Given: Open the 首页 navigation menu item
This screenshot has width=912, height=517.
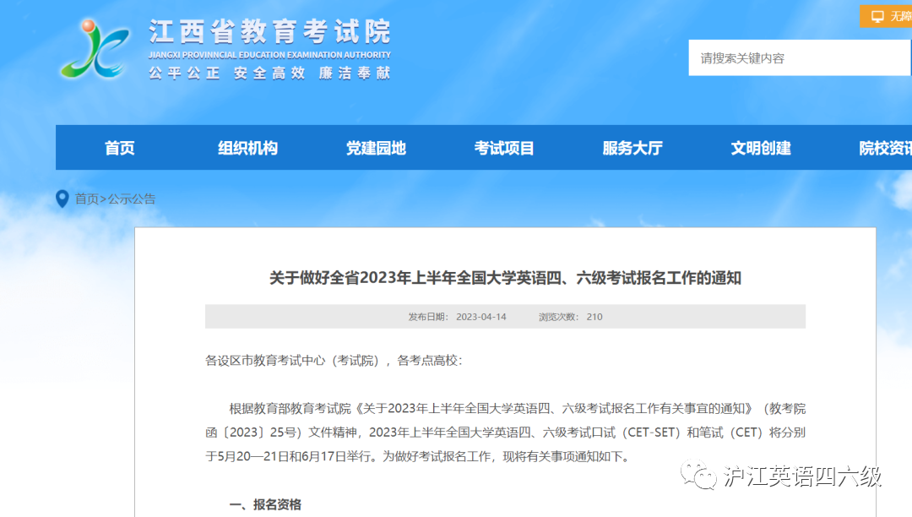Looking at the screenshot, I should point(120,149).
